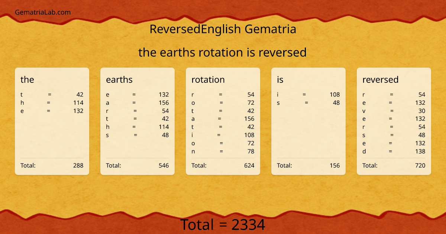
Task: Click the 'reversed' card heading
Action: pyautogui.click(x=381, y=79)
